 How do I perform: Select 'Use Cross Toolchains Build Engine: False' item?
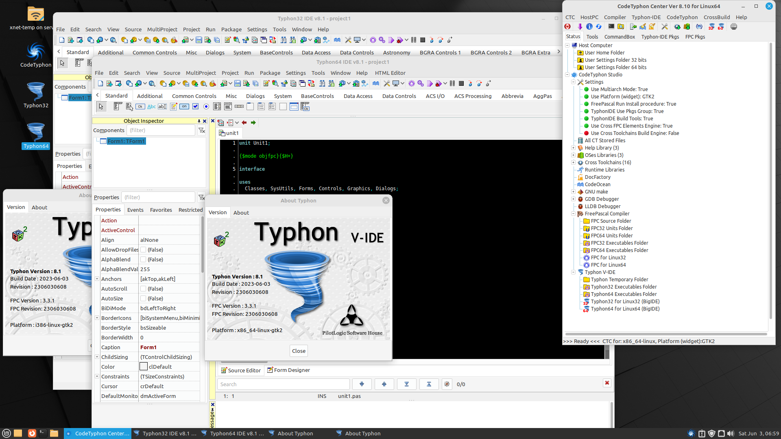(635, 133)
